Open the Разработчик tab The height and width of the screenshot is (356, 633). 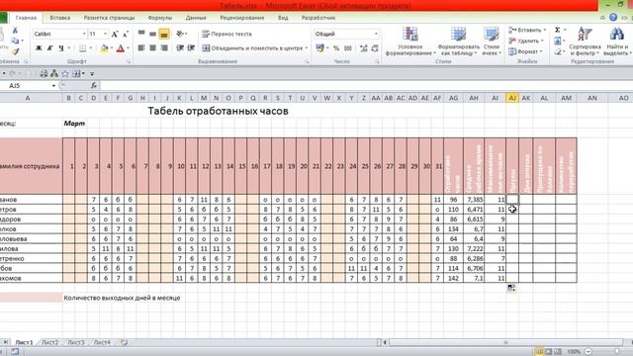click(318, 18)
